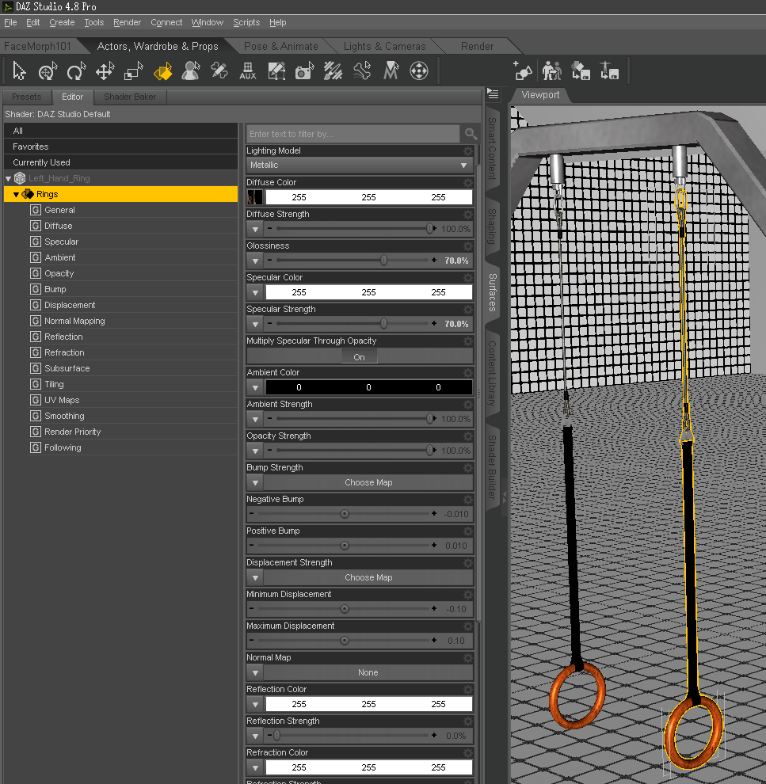Select the ActivePose figure tool

[x=190, y=71]
